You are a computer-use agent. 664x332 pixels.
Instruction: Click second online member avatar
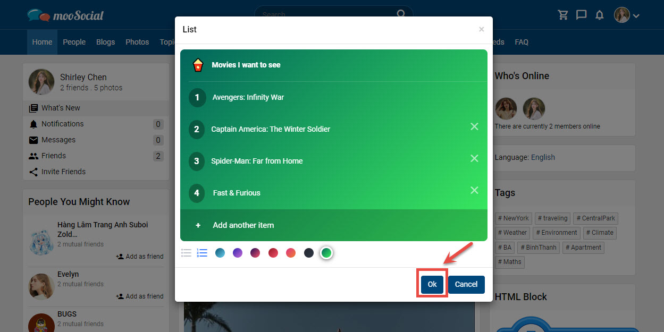[x=534, y=109]
